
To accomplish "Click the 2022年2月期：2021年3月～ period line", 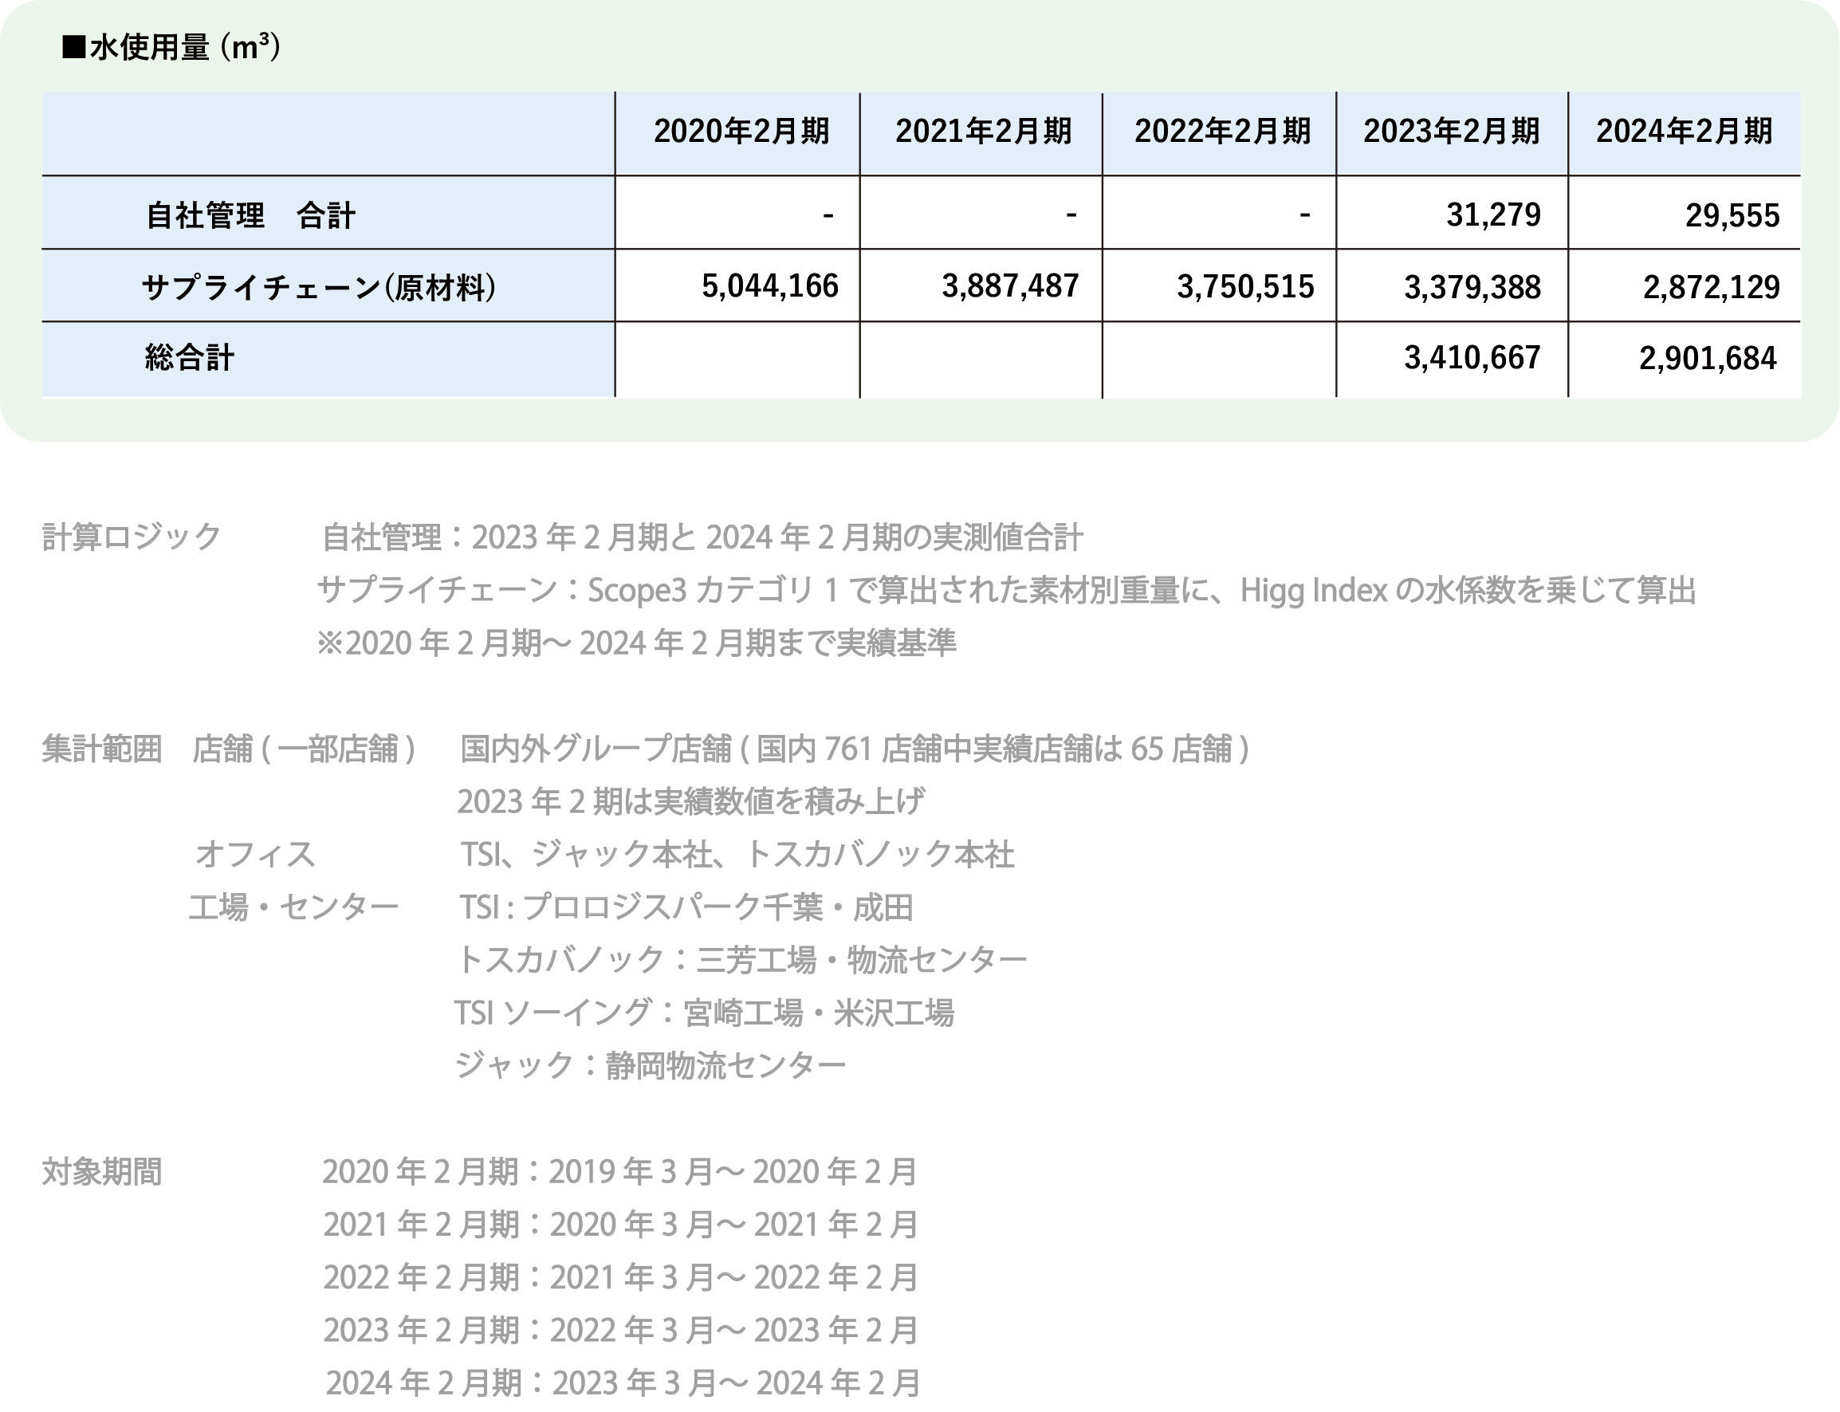I will coord(621,1276).
